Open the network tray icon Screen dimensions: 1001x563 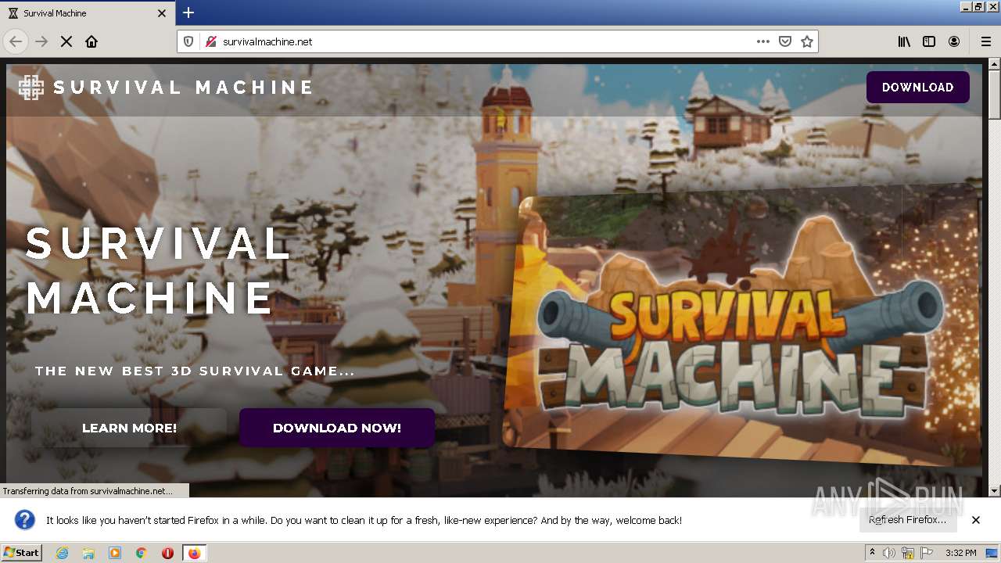908,553
